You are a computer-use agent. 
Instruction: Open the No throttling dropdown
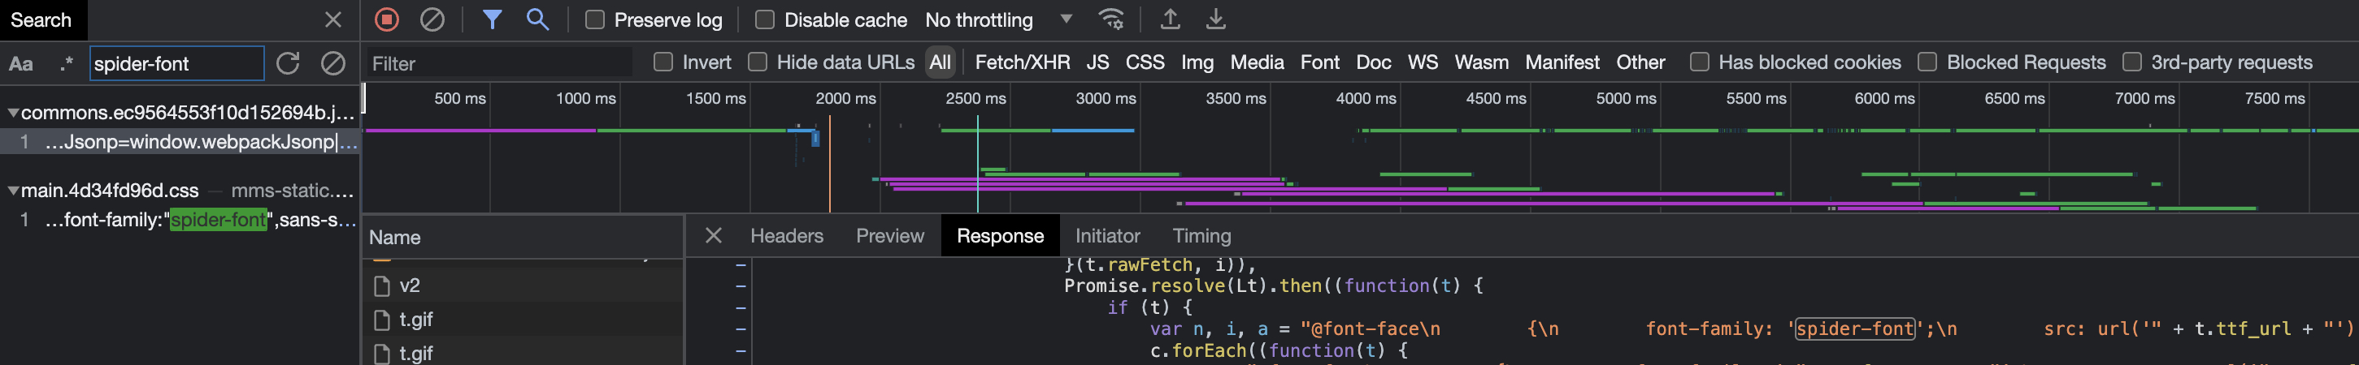tap(998, 20)
